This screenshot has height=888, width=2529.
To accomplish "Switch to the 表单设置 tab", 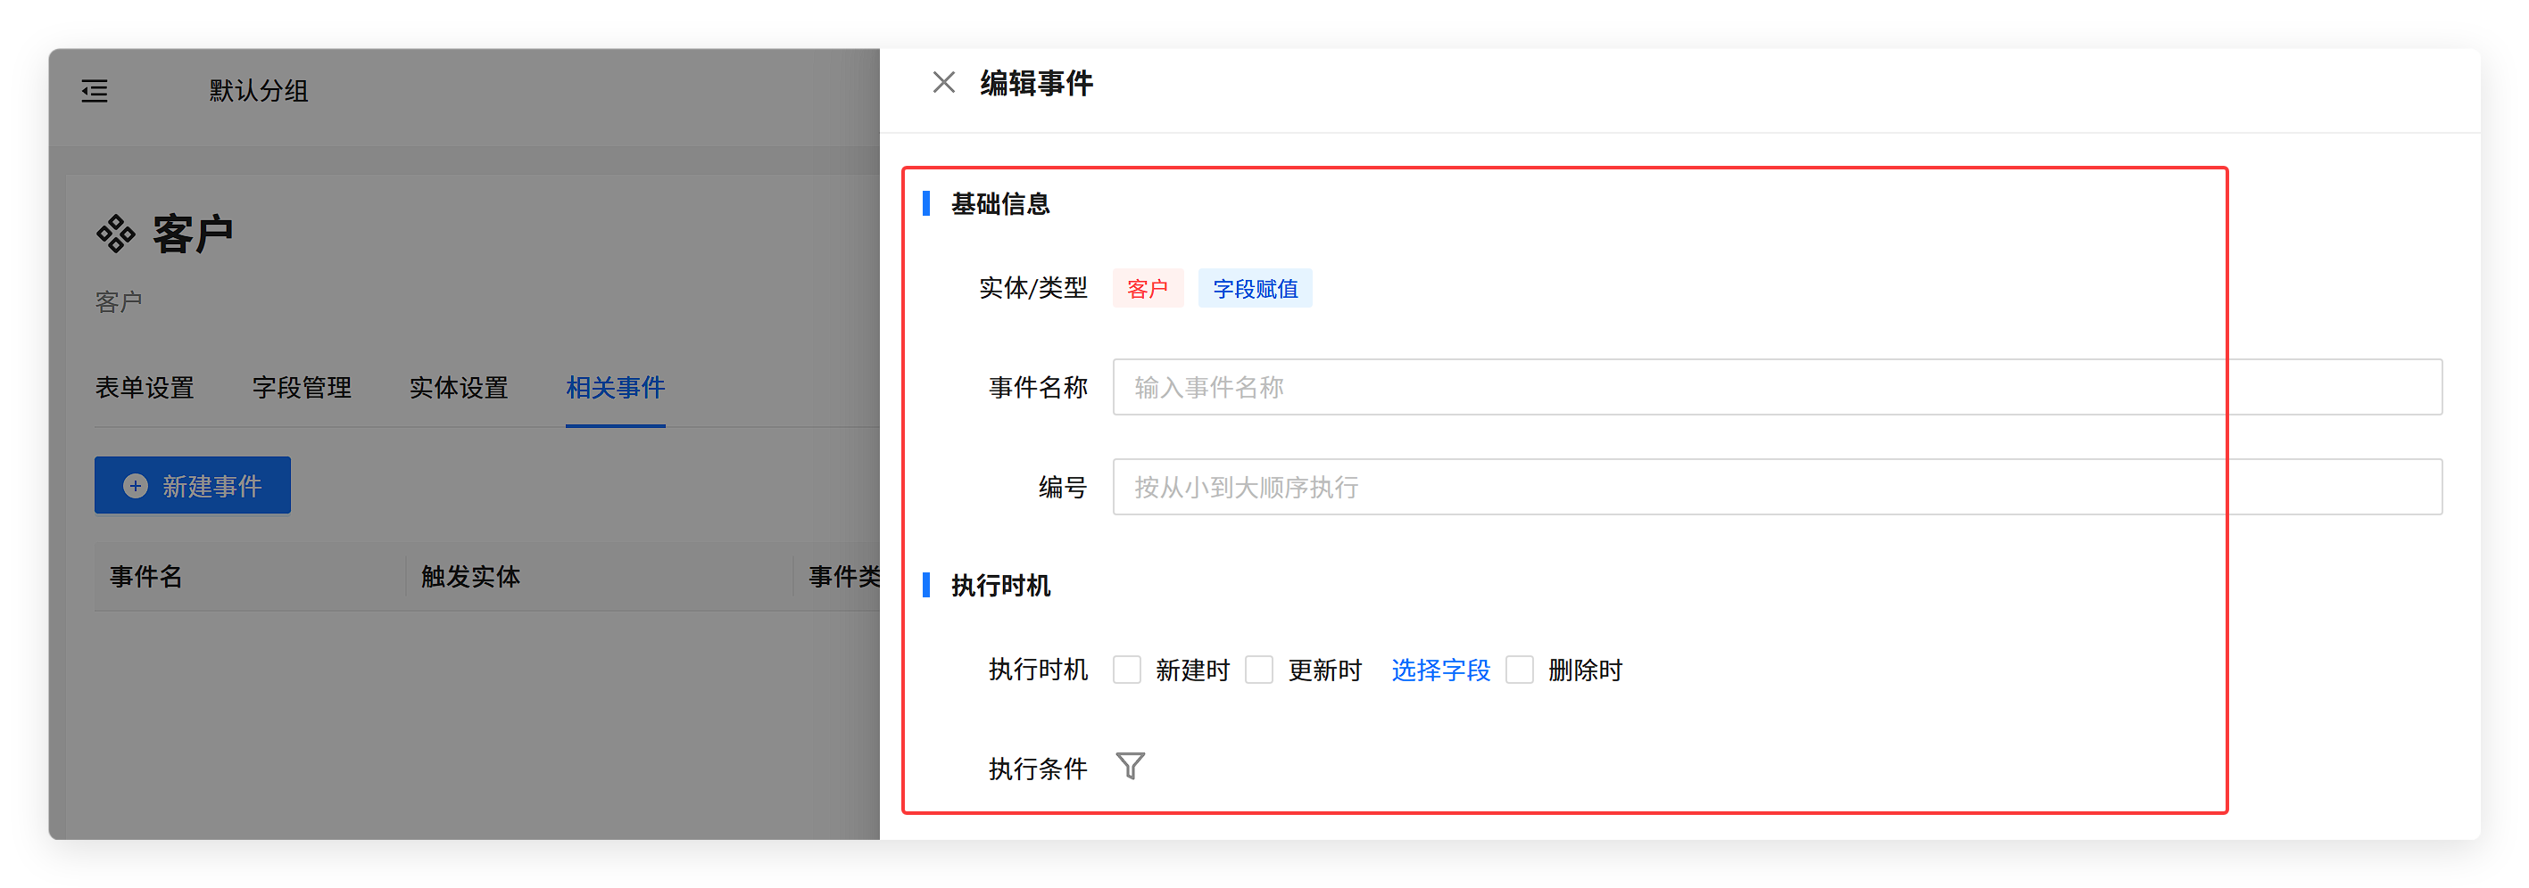I will pyautogui.click(x=145, y=388).
